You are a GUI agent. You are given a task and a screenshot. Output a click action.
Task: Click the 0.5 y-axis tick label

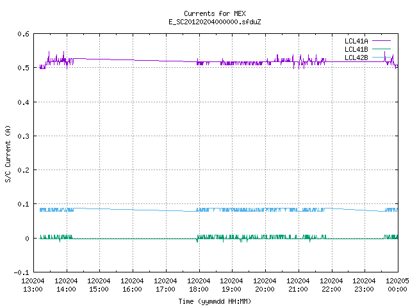point(23,68)
